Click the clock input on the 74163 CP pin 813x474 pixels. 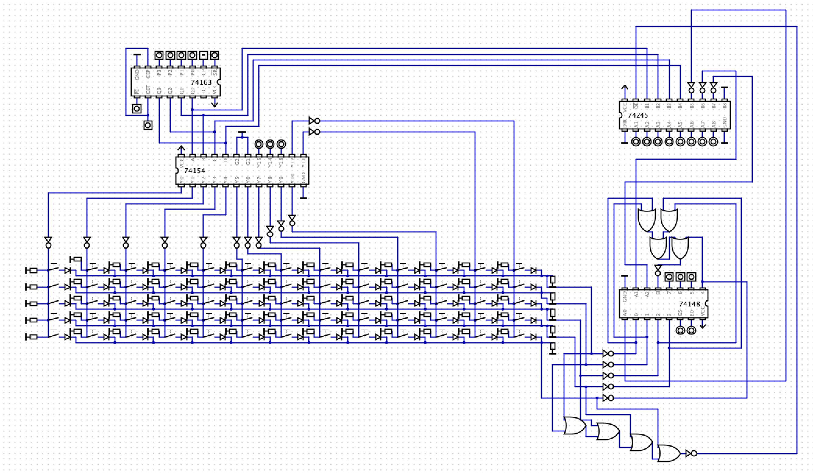(203, 55)
